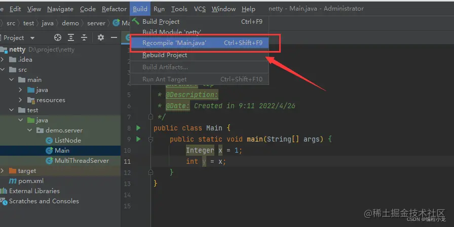This screenshot has width=454, height=227.
Task: Open the Run menu
Action: click(x=159, y=9)
